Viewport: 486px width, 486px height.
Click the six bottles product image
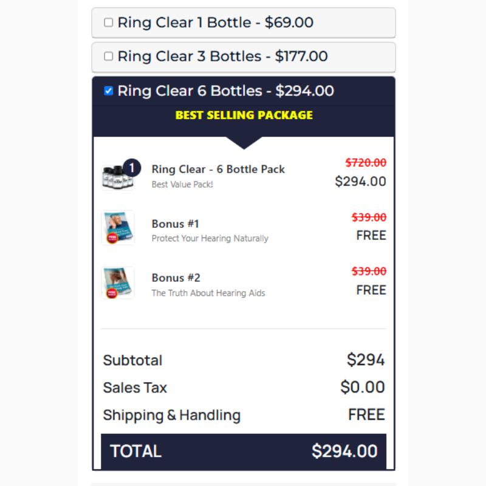coord(118,177)
